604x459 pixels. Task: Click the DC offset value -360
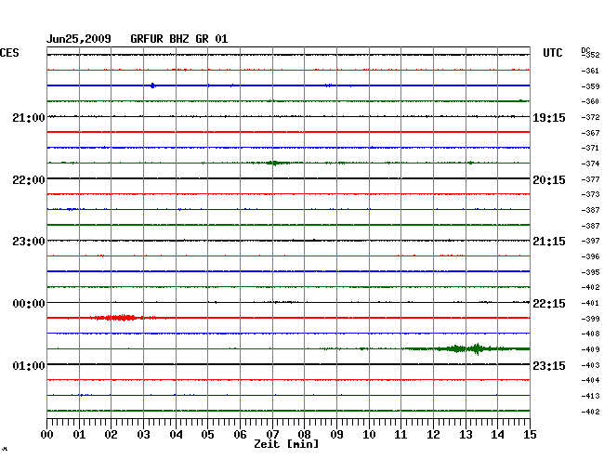click(590, 101)
